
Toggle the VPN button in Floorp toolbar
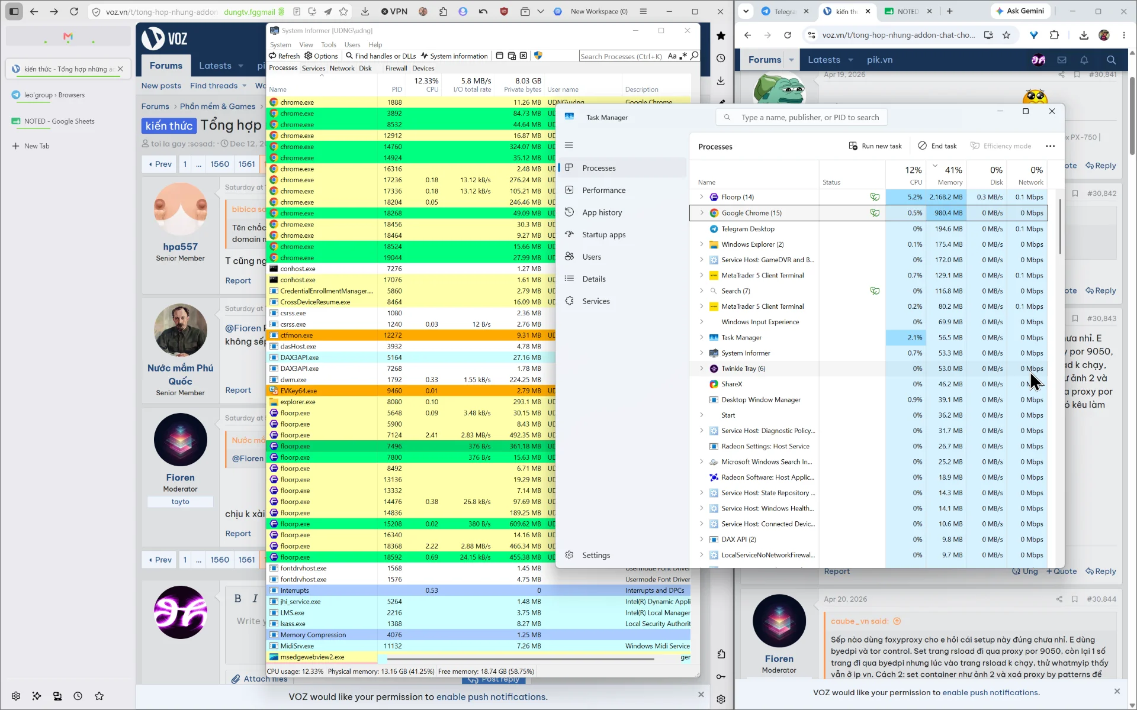394,11
